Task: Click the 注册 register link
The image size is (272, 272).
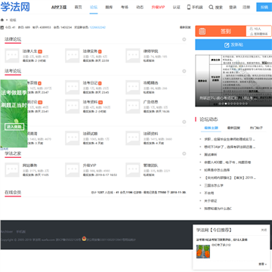Action: pos(246,8)
